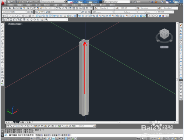Toggle Model space button in the status bar
This screenshot has height=140, width=184.
pos(138,139)
